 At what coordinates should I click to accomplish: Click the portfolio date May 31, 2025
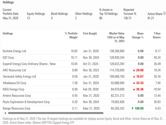pyautogui.click(x=11, y=18)
